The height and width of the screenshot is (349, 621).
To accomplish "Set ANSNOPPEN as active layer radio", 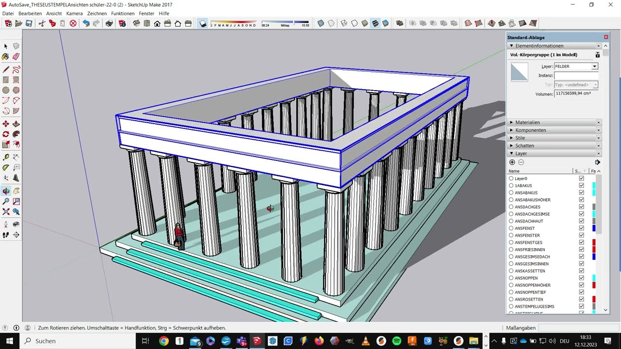I will click(x=511, y=278).
